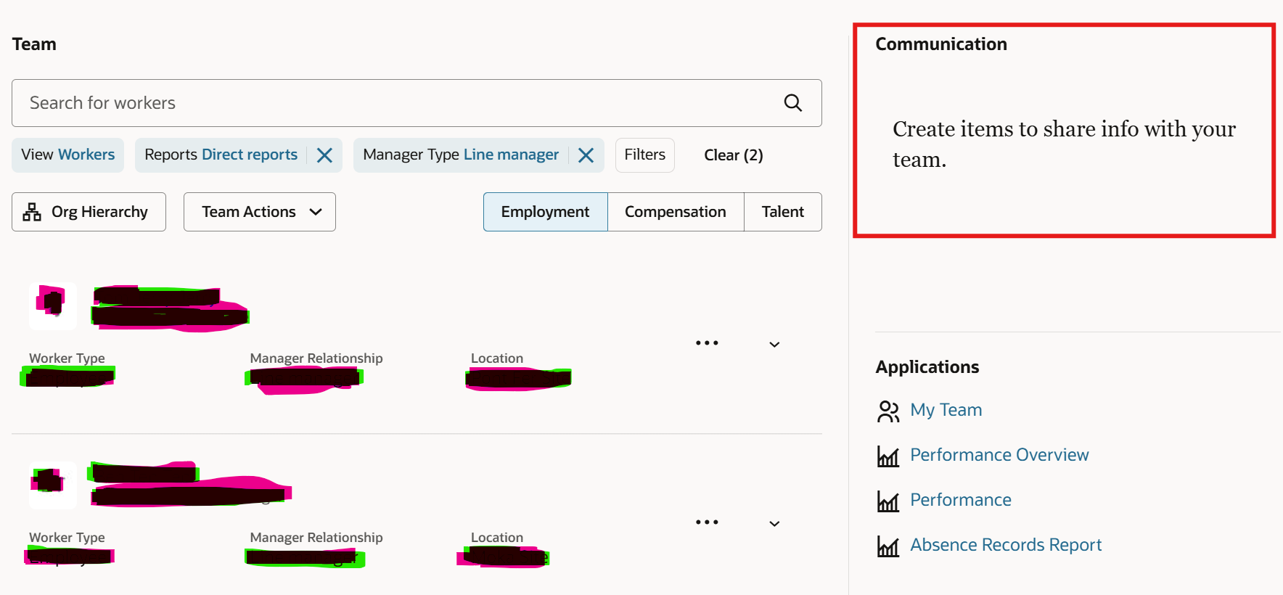Click the Team heading
The width and height of the screenshot is (1283, 595).
[x=34, y=44]
